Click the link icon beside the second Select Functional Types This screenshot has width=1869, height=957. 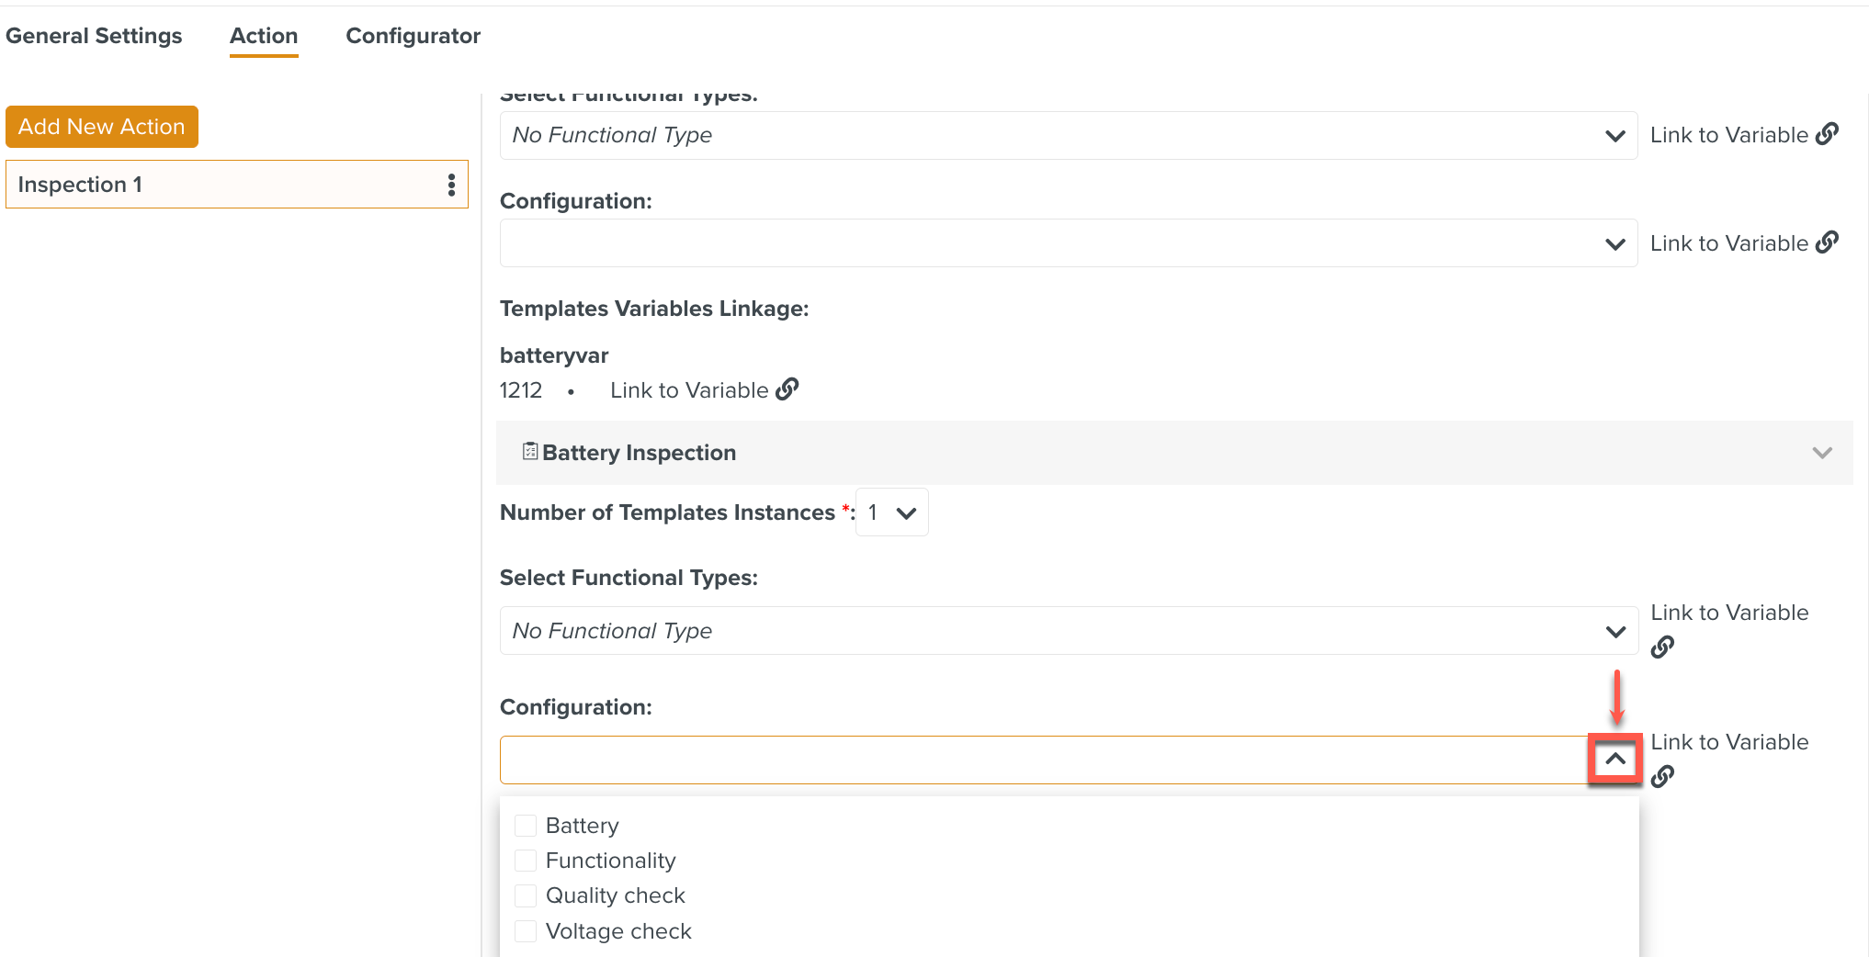tap(1663, 647)
